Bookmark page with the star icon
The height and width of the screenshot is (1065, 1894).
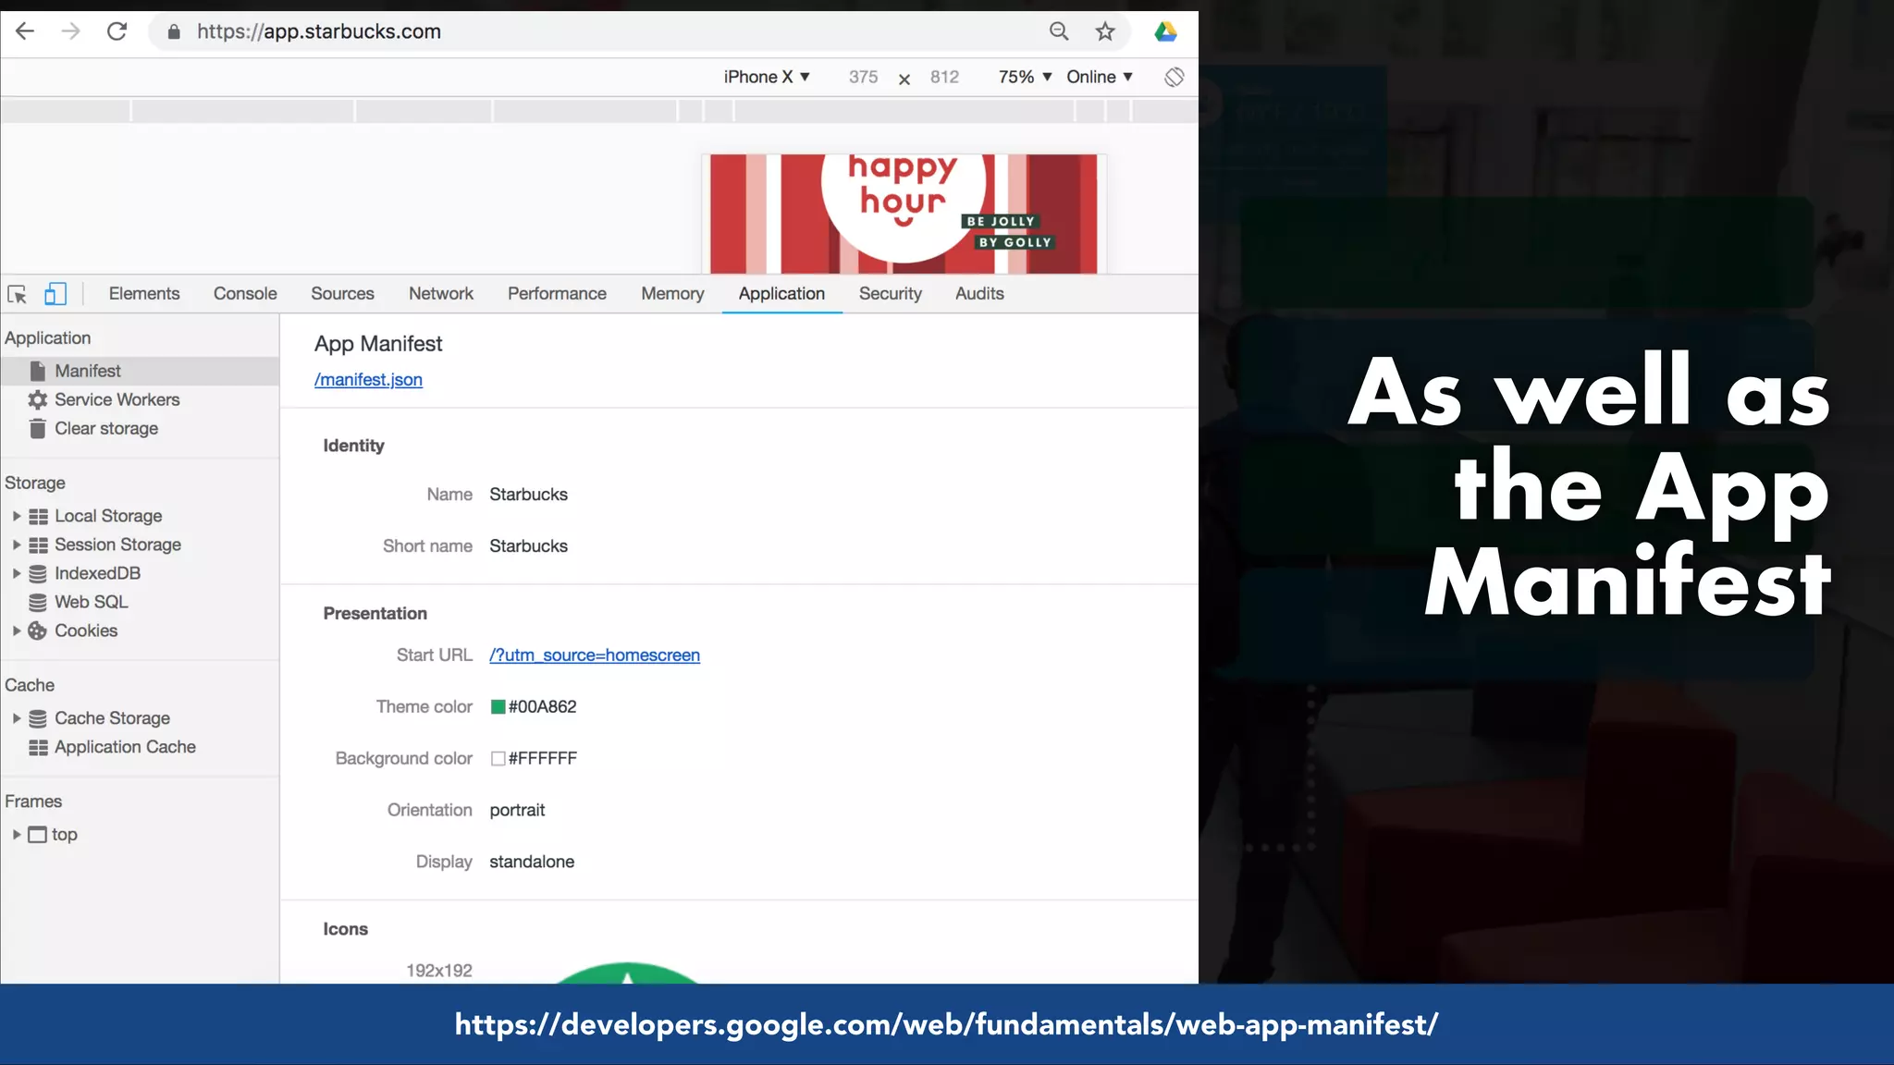(x=1105, y=31)
